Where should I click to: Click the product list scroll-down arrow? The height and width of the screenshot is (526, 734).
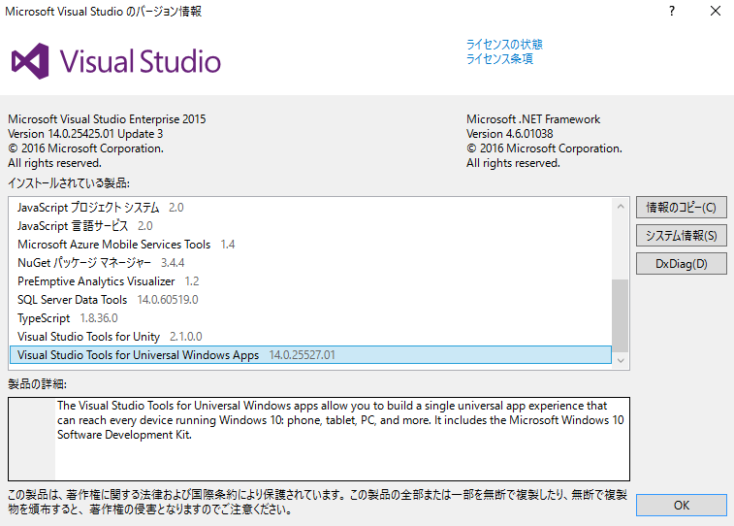[x=621, y=360]
